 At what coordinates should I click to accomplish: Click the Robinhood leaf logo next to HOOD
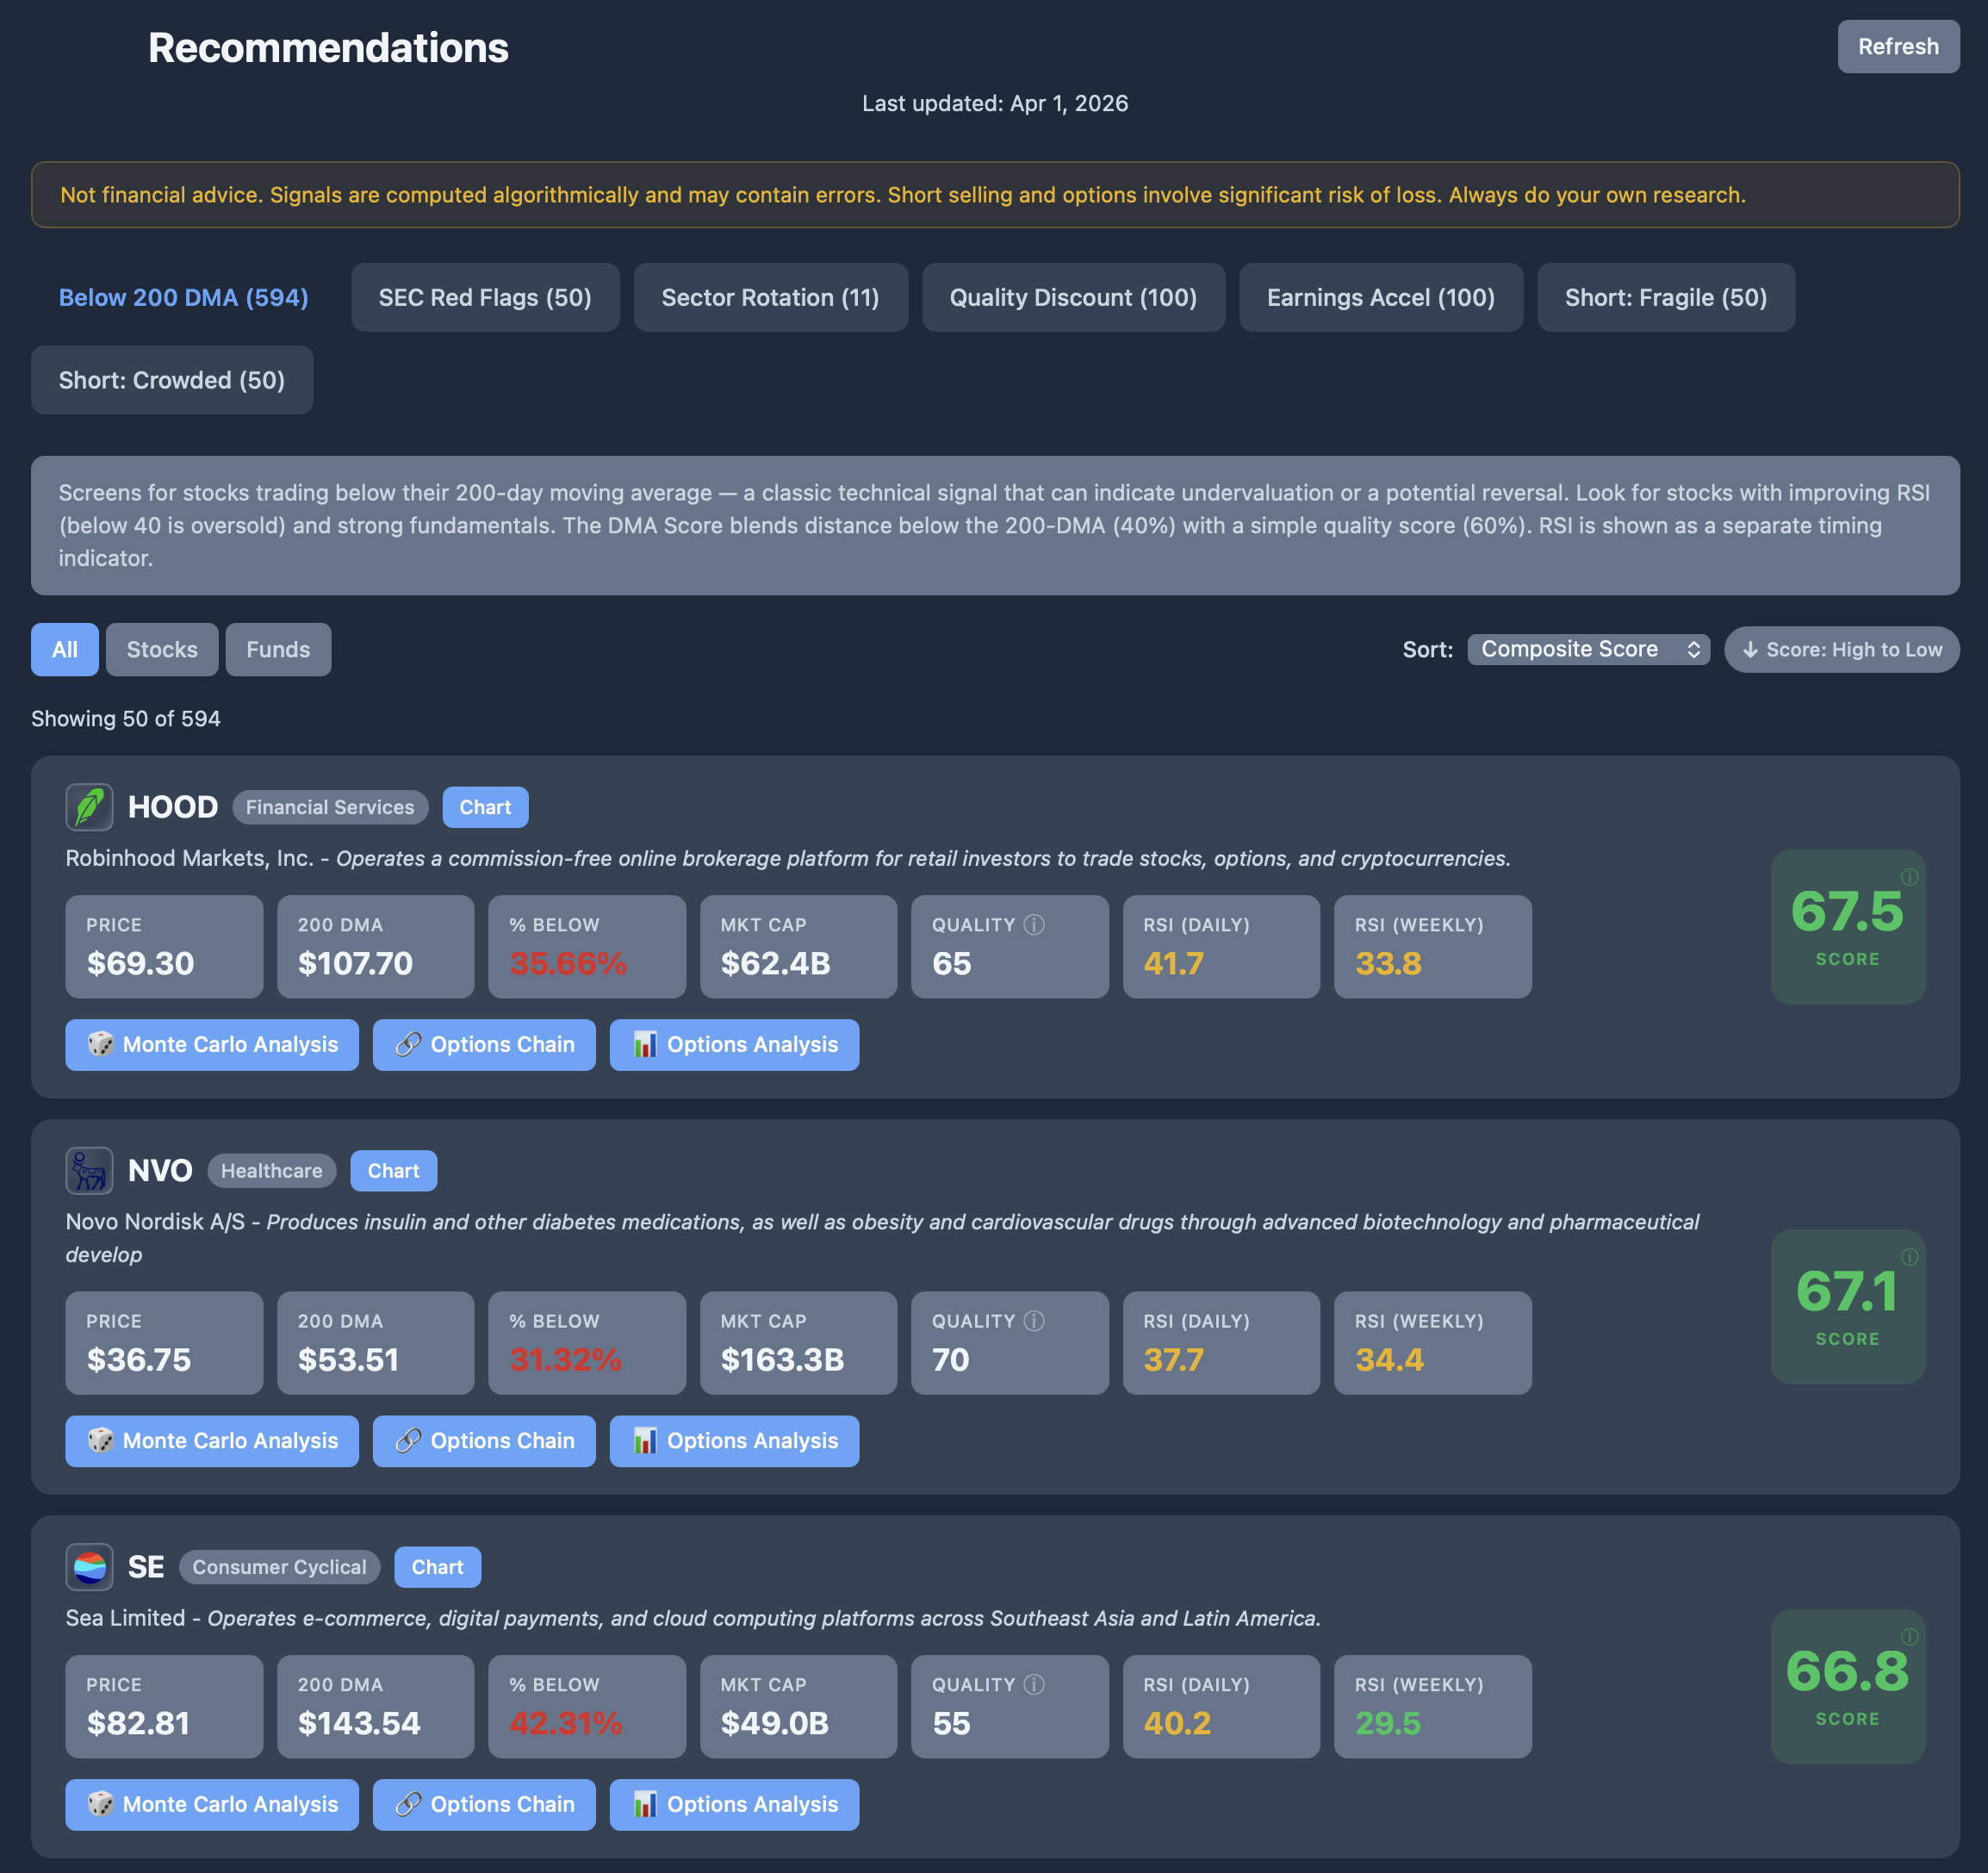click(x=89, y=806)
